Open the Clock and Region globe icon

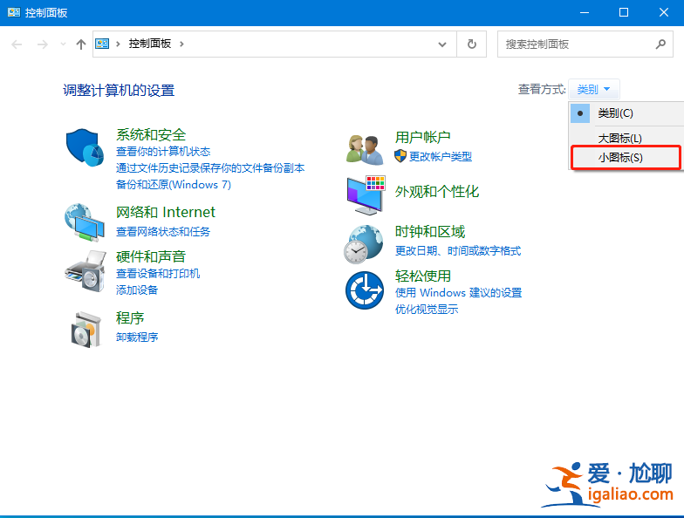pyautogui.click(x=364, y=244)
